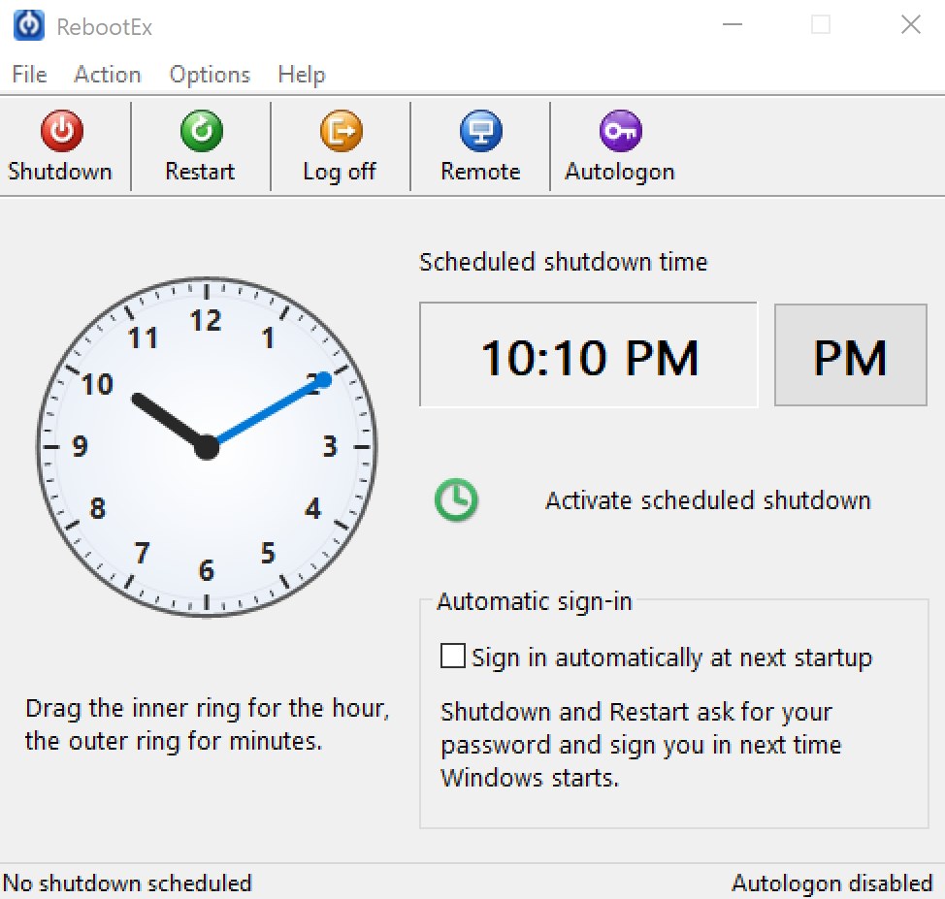Click the 10:10 PM scheduled time field

point(588,355)
